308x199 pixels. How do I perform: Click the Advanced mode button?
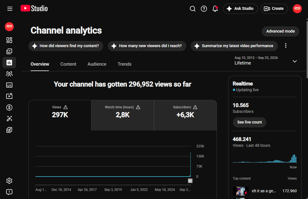click(280, 31)
